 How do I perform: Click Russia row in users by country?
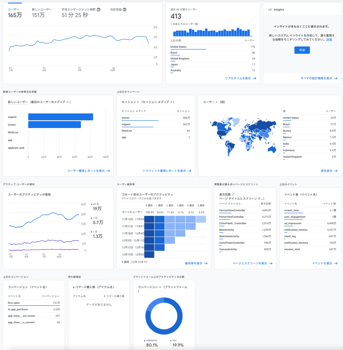[x=309, y=131]
